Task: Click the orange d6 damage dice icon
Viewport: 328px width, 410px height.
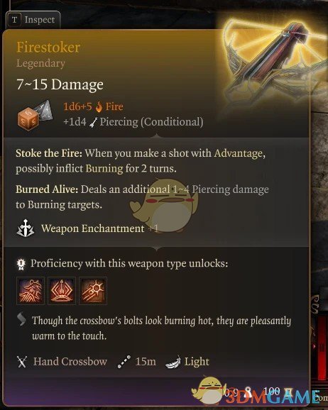Action: click(x=28, y=120)
